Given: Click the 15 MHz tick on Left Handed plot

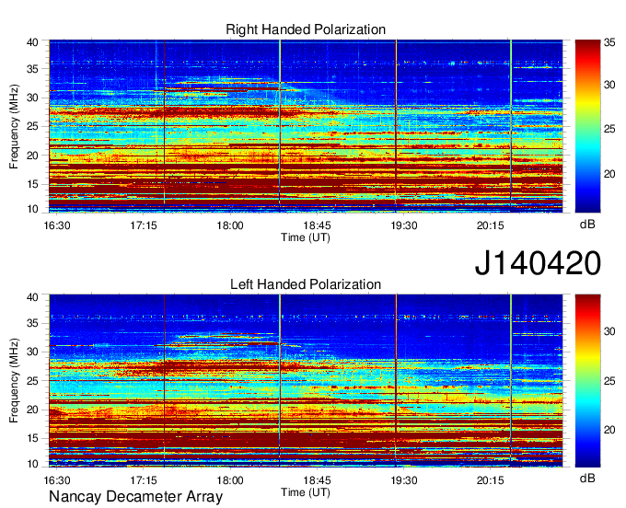Looking at the screenshot, I should pyautogui.click(x=32, y=439).
